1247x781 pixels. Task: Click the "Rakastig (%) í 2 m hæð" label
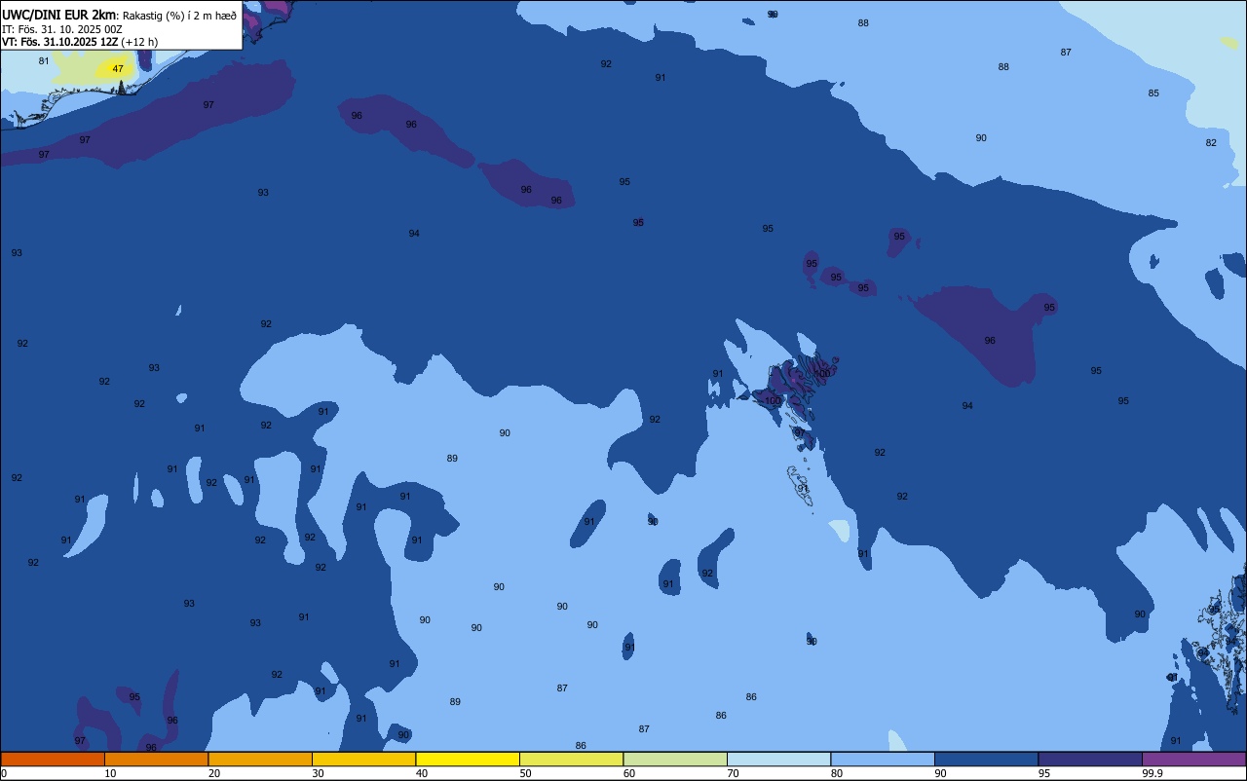pos(179,15)
